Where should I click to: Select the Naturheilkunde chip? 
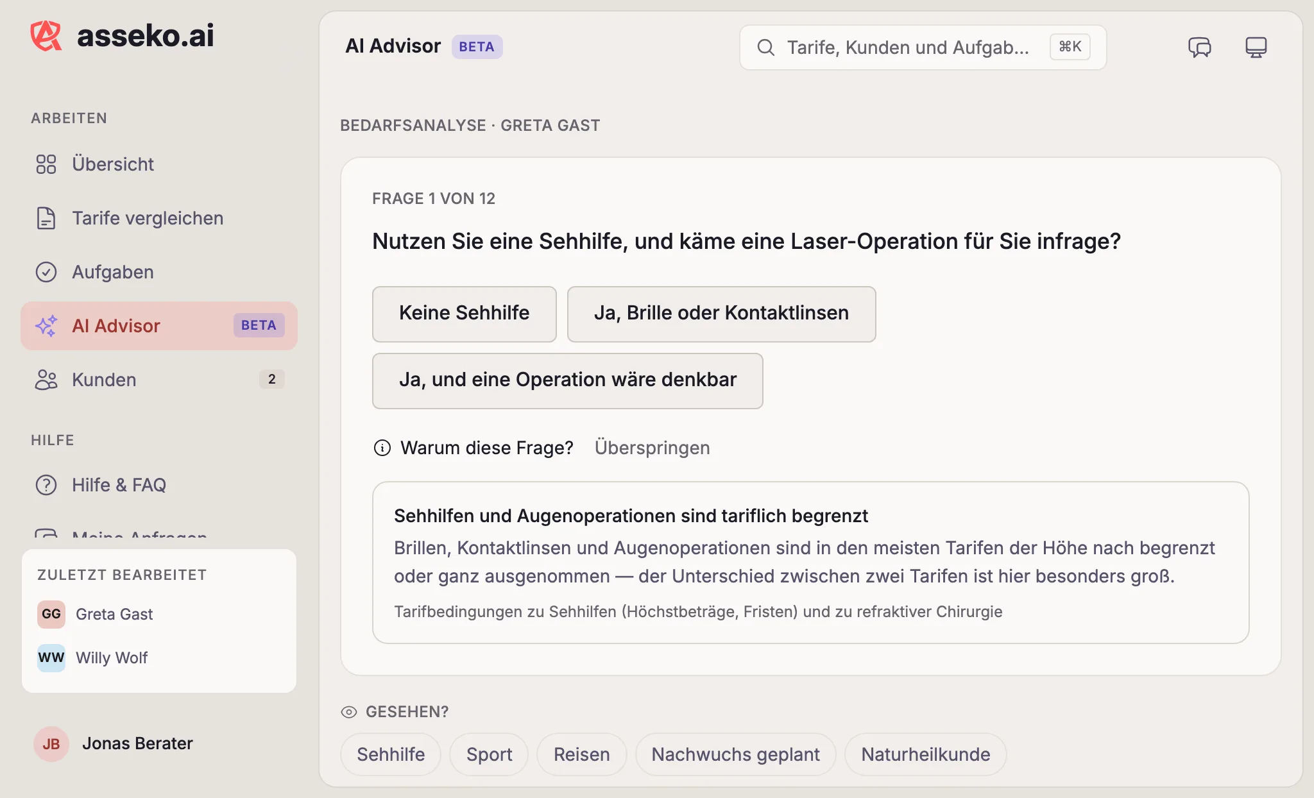pyautogui.click(x=926, y=754)
